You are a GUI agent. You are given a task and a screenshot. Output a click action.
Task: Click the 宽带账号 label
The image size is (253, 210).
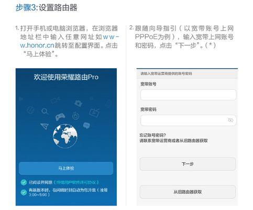pos(148,84)
